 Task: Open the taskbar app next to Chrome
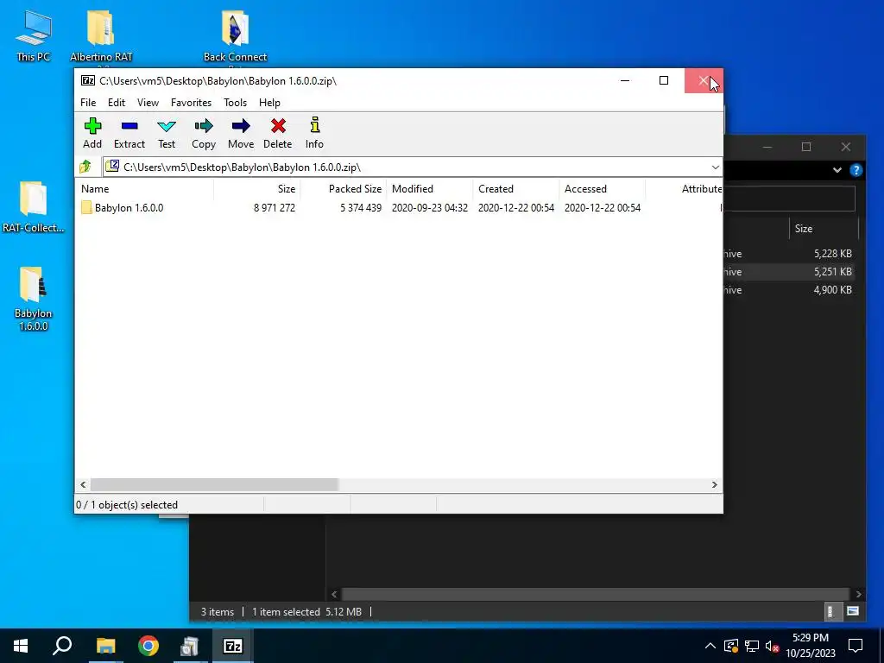point(191,646)
